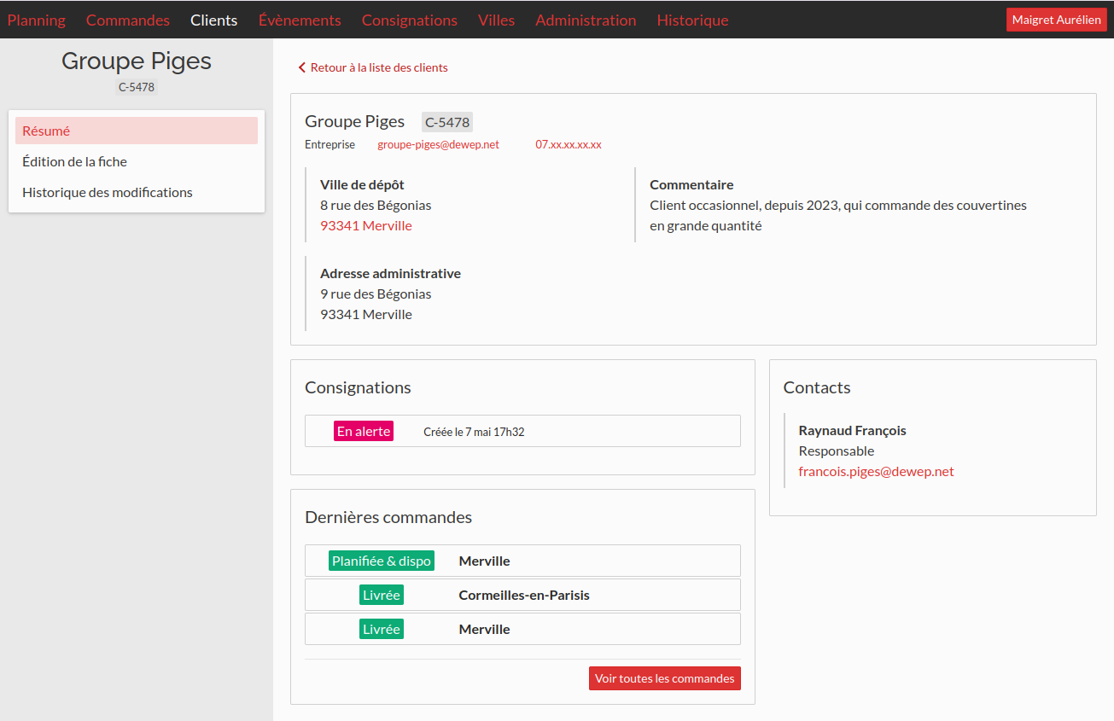This screenshot has height=721, width=1114.
Task: Open the Évènements page
Action: pos(300,20)
